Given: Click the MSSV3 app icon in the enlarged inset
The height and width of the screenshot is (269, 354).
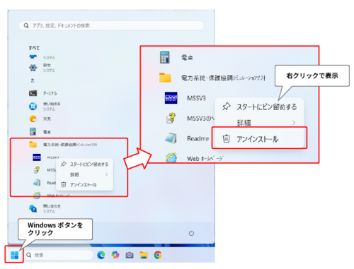Looking at the screenshot, I should 171,98.
